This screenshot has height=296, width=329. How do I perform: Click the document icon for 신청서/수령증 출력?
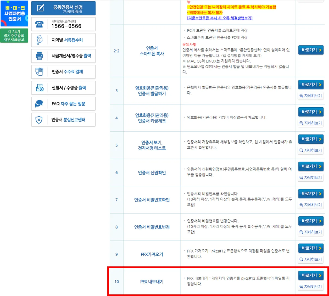click(x=40, y=88)
